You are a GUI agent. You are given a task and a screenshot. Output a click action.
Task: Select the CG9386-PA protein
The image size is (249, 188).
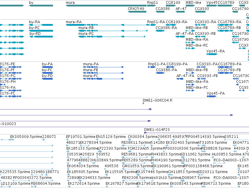point(160,73)
